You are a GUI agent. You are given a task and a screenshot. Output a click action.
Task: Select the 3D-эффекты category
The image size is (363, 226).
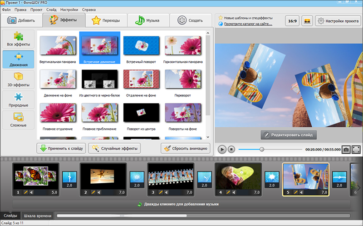[x=18, y=80]
